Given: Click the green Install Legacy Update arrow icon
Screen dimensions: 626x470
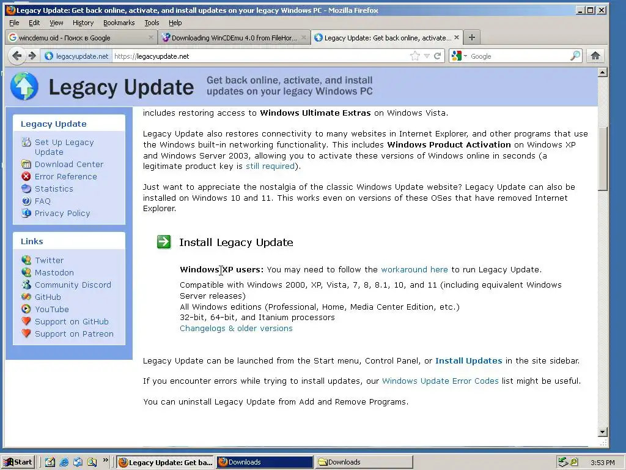Looking at the screenshot, I should pyautogui.click(x=164, y=242).
